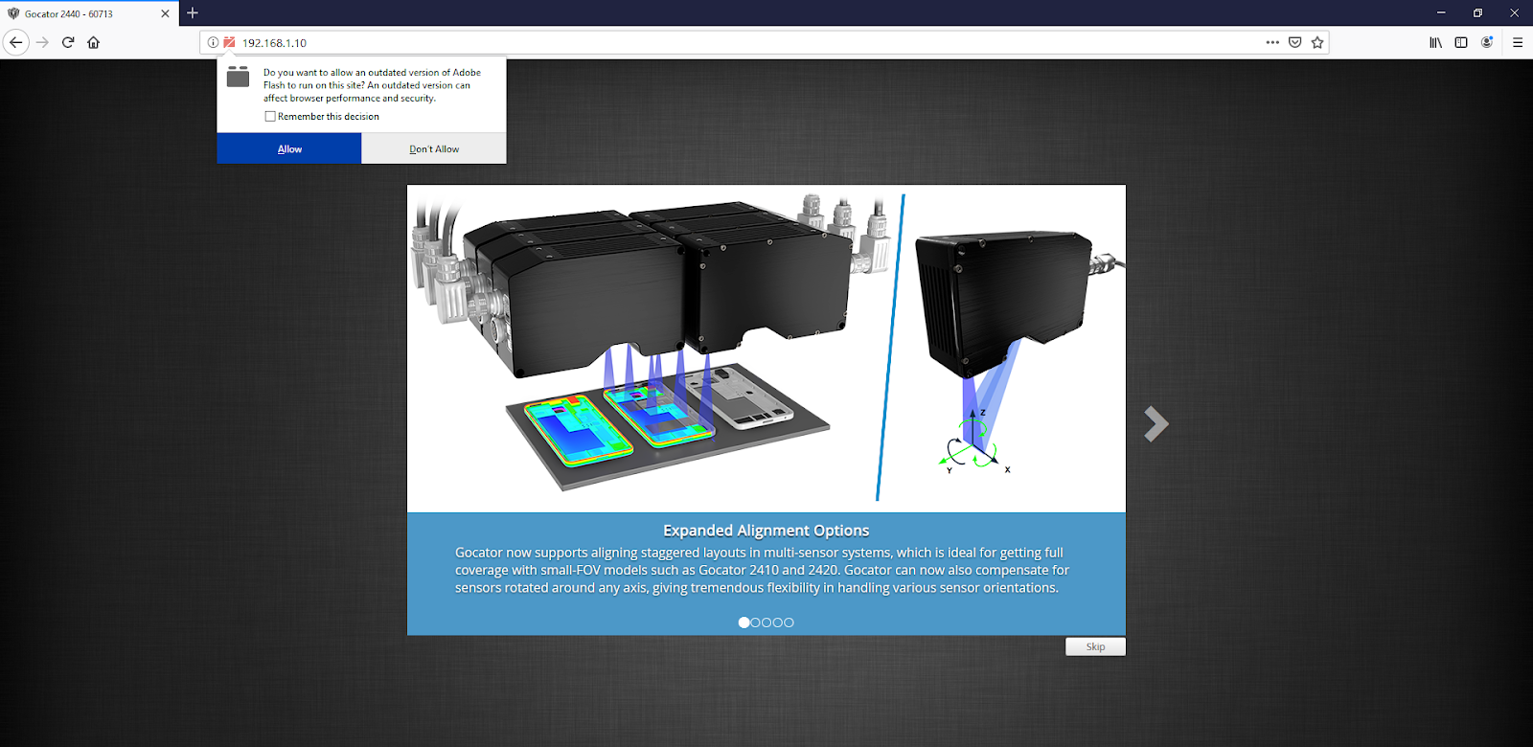Click the browser forward arrow
Image resolution: width=1533 pixels, height=747 pixels.
tap(42, 42)
